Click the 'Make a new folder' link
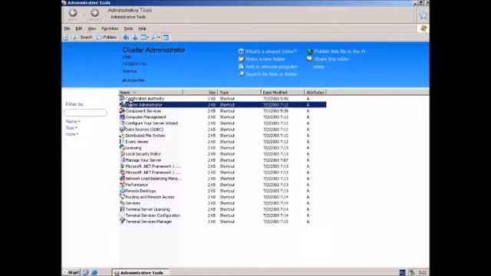Viewport: 491px width, 276px height. pyautogui.click(x=262, y=59)
